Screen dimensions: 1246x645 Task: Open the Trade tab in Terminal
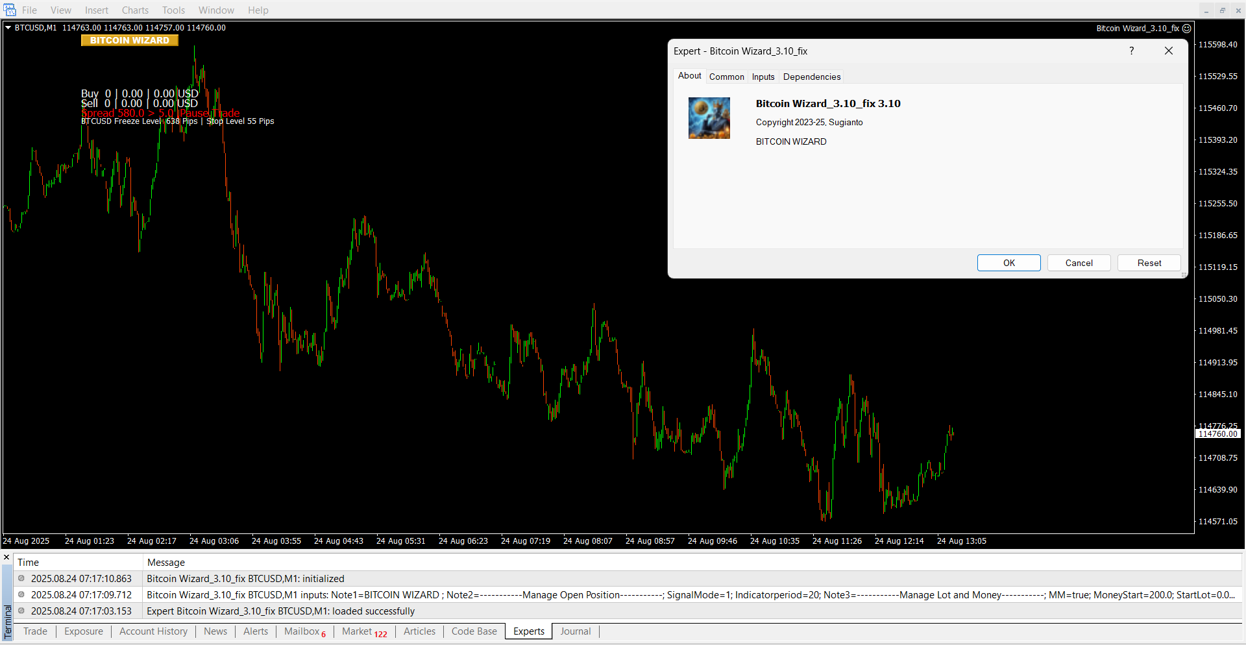click(35, 631)
